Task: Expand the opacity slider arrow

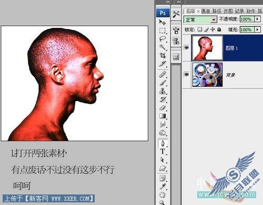Action: coord(257,19)
